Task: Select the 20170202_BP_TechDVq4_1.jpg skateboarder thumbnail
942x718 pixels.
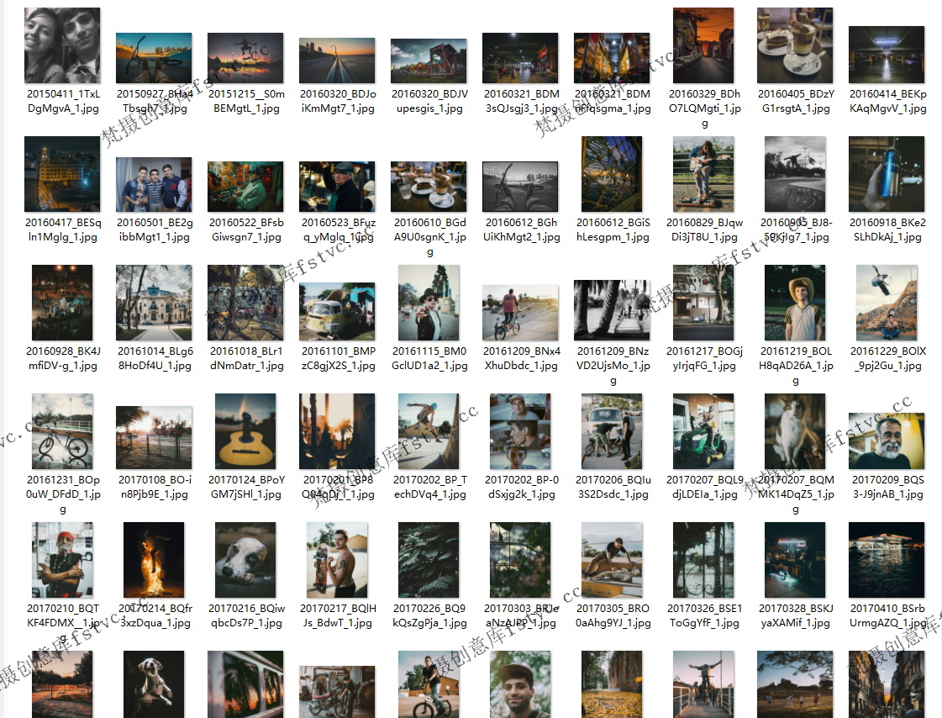Action: click(429, 431)
